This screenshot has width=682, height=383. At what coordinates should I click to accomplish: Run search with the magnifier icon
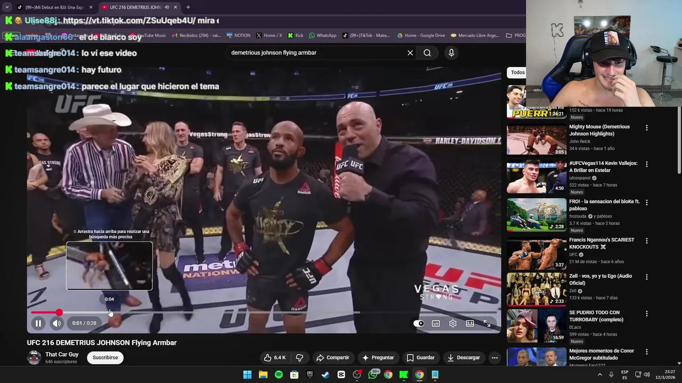click(x=427, y=53)
